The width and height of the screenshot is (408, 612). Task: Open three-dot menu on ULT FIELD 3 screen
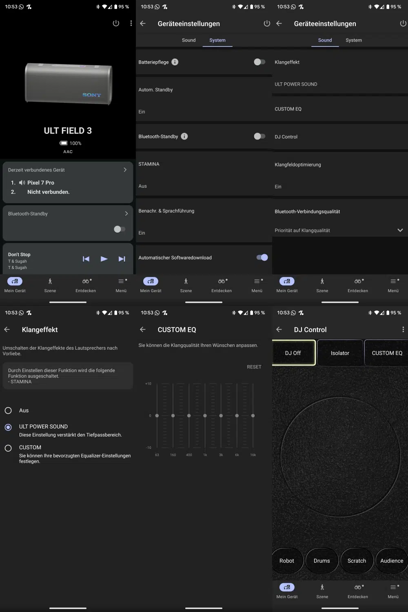[131, 23]
